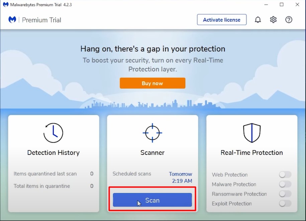
Task: Open settings via the gear icon
Action: click(x=273, y=20)
